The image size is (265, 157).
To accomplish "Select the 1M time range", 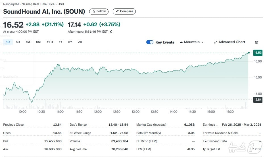I will pos(28,42).
